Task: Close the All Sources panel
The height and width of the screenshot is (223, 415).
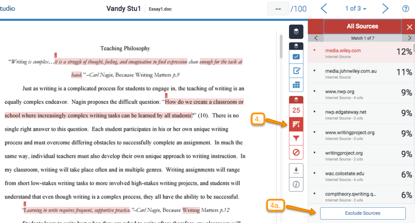Action: 409,27
